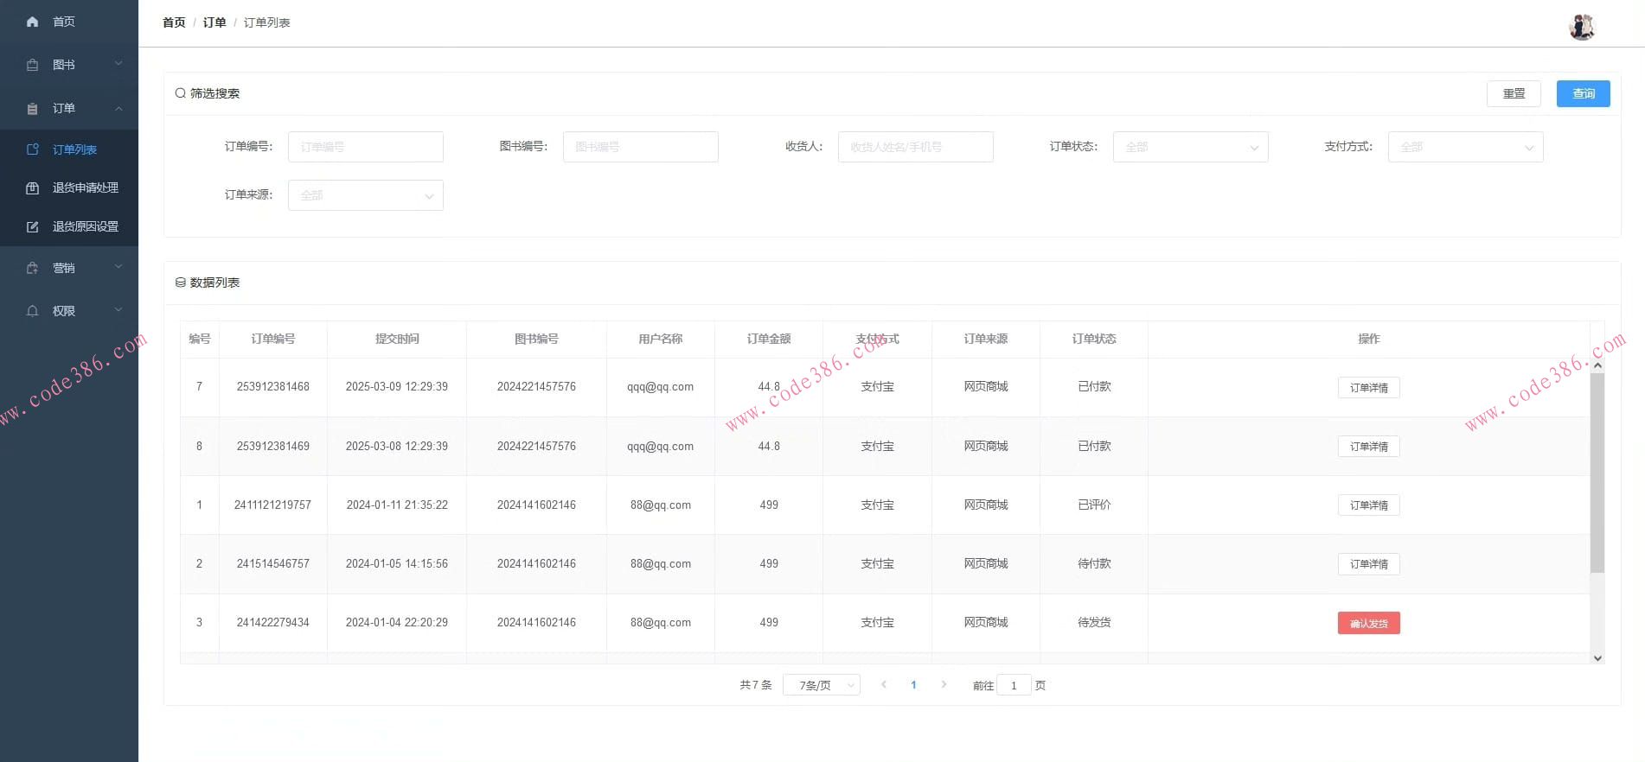Select the 订单 breadcrumb item
The width and height of the screenshot is (1645, 762).
(x=214, y=22)
